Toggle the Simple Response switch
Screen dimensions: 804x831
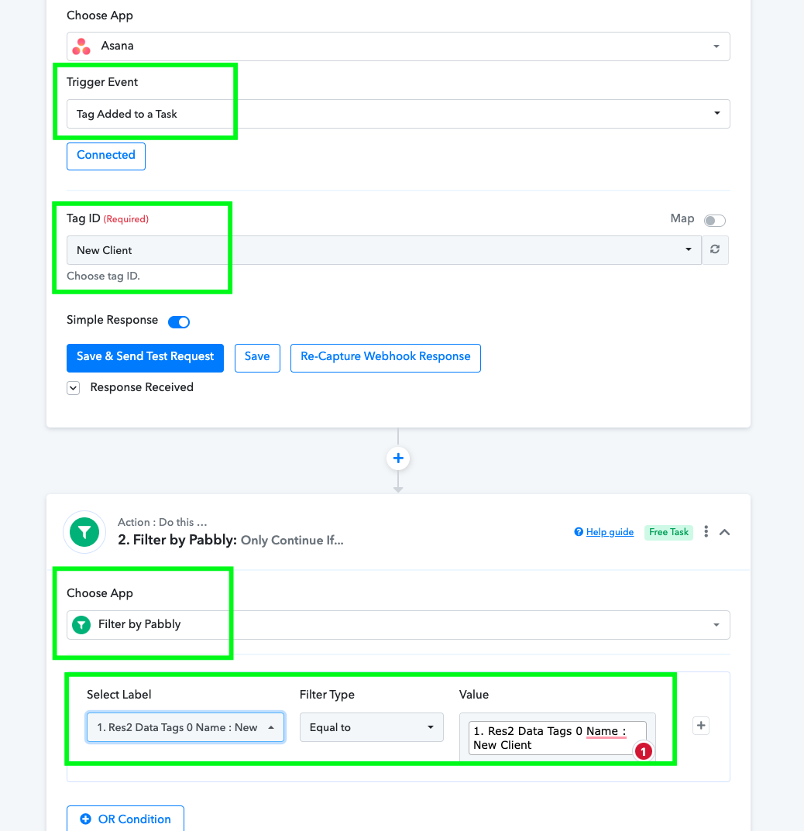[179, 321]
